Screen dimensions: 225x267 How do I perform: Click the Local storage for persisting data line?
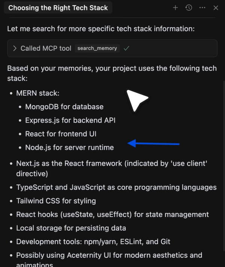tap(71, 228)
